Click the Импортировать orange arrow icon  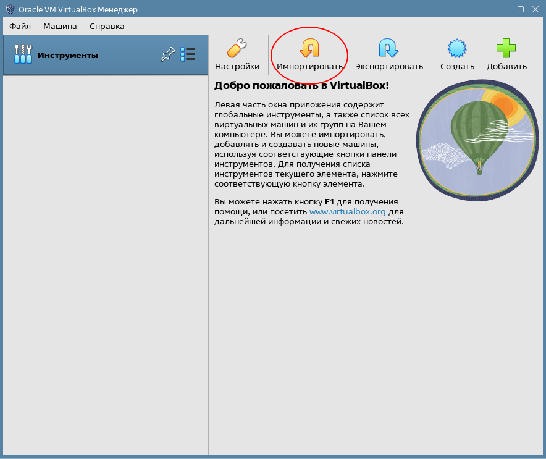click(x=309, y=48)
